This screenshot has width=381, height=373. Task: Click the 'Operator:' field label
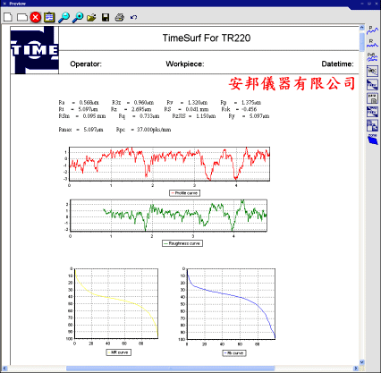(86, 64)
